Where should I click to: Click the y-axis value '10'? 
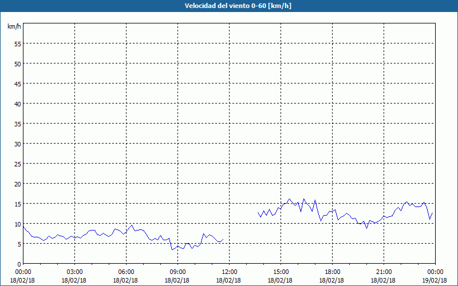coord(18,224)
